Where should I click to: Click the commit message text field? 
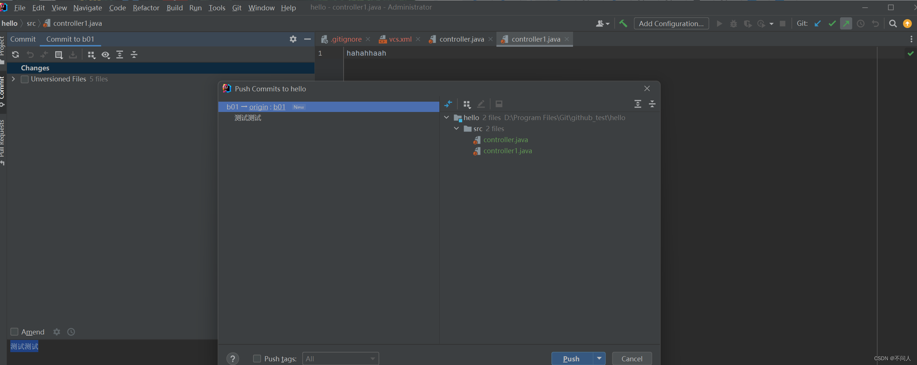point(112,352)
